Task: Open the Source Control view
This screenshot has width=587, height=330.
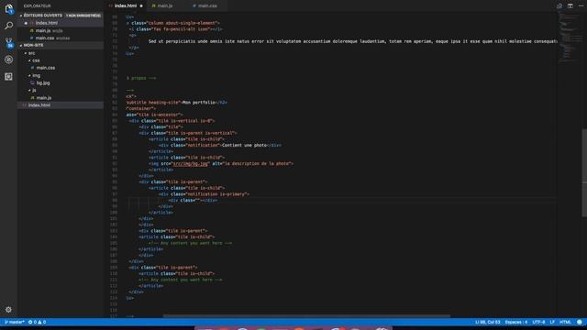Action: click(x=8, y=42)
